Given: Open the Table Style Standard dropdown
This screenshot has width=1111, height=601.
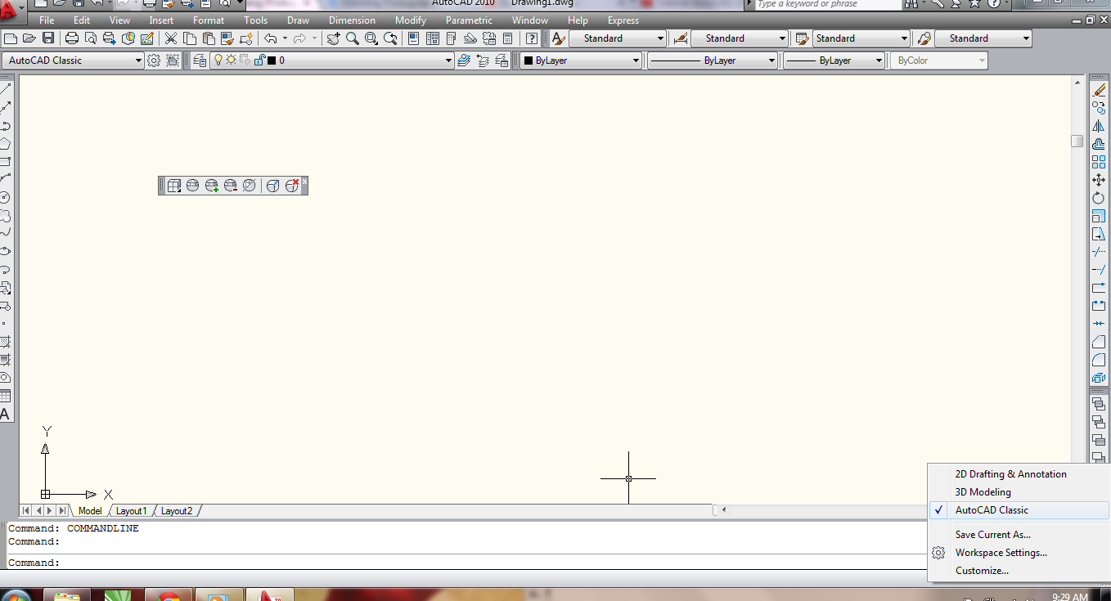Looking at the screenshot, I should (861, 38).
